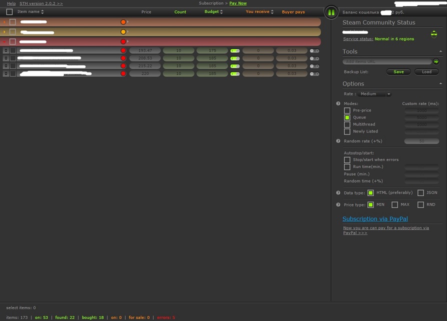Tick the red group's checkbox
The image size is (447, 321).
[12, 41]
